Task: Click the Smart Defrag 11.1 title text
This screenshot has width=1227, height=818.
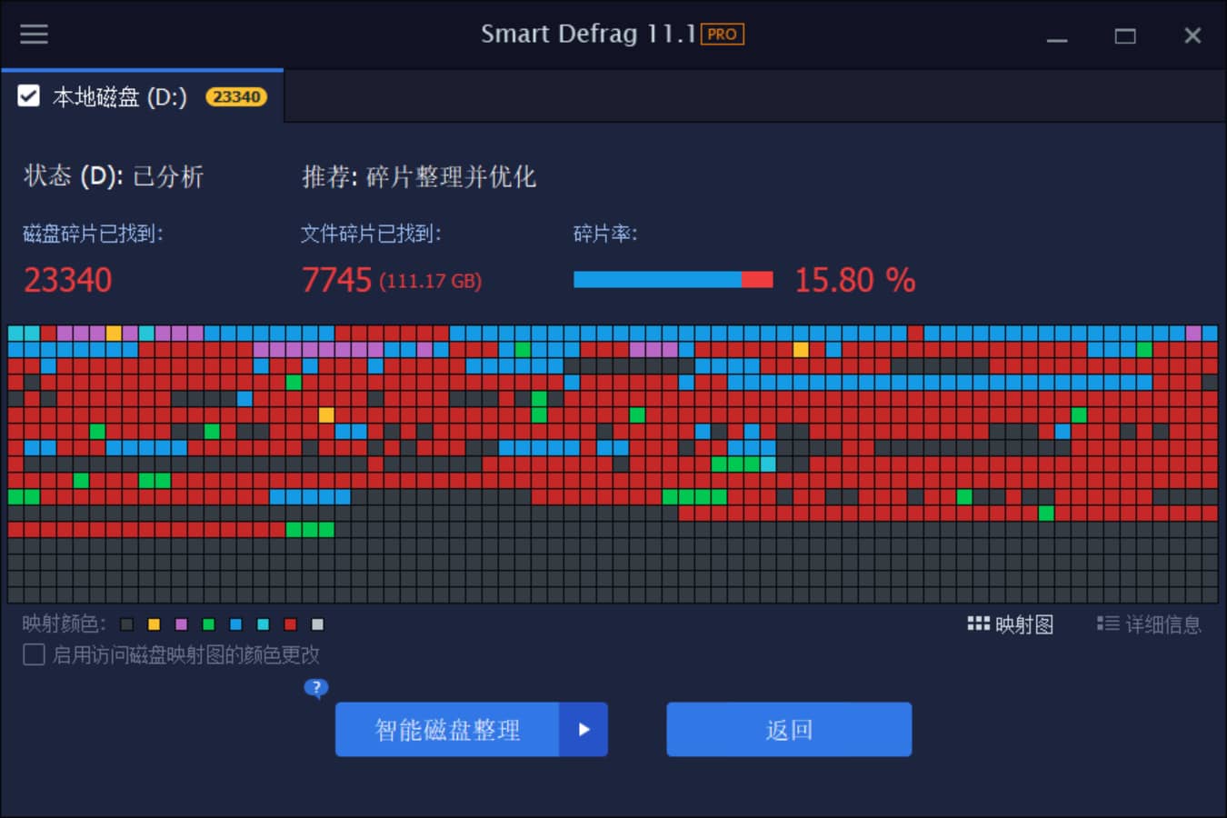Action: pos(588,35)
